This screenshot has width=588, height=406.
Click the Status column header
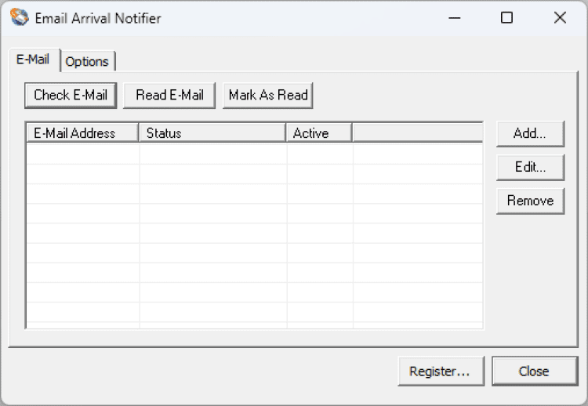coord(212,133)
